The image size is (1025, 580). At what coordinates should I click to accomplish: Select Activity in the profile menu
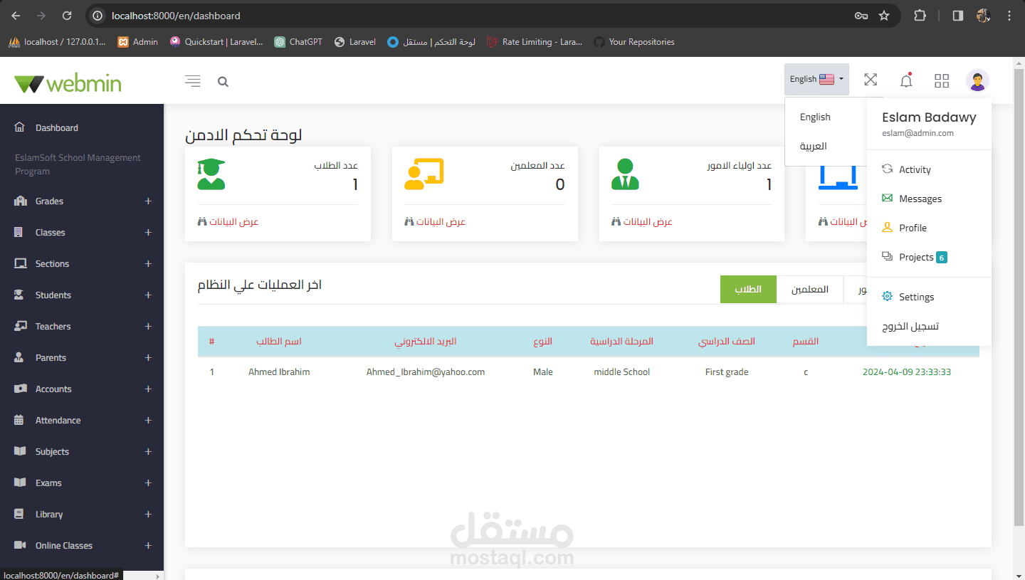pos(914,169)
